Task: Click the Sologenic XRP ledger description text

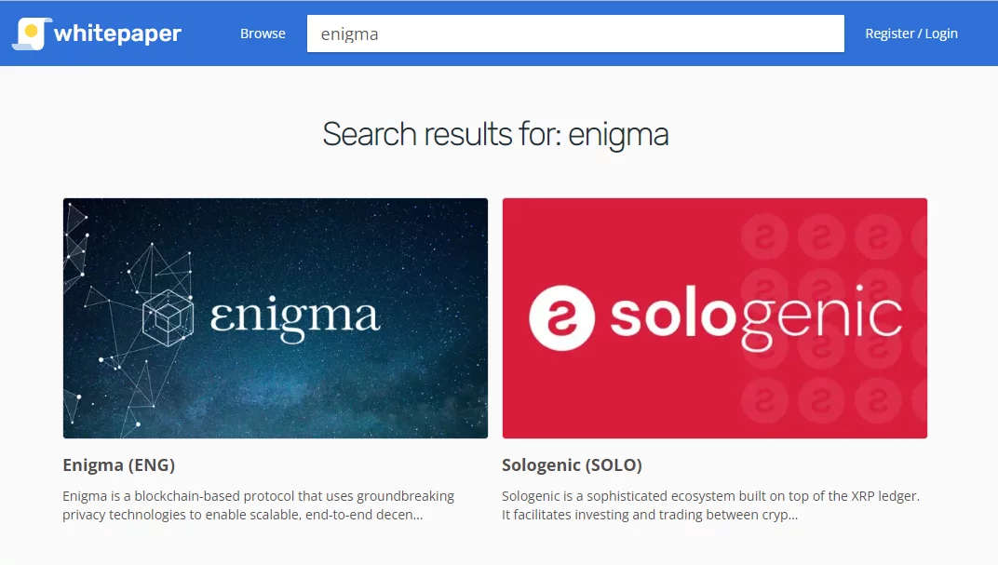Action: (x=710, y=505)
